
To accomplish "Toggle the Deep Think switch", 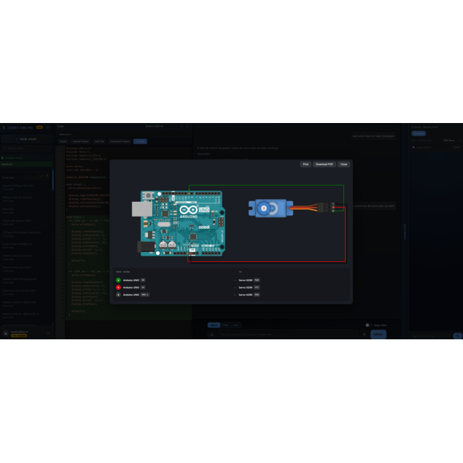I will tap(368, 325).
